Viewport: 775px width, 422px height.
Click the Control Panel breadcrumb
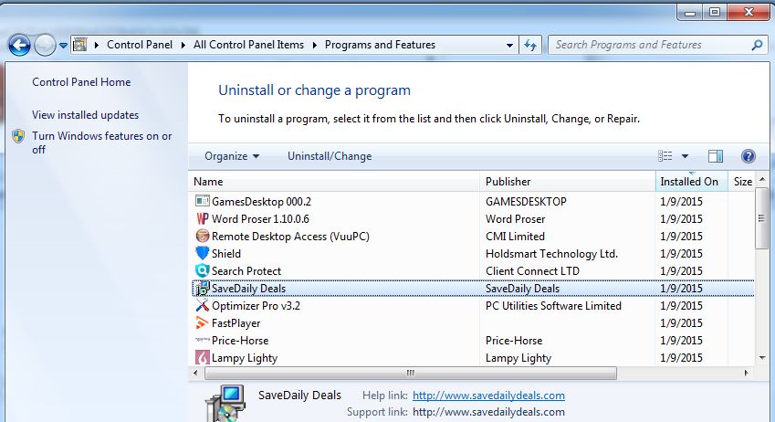140,45
